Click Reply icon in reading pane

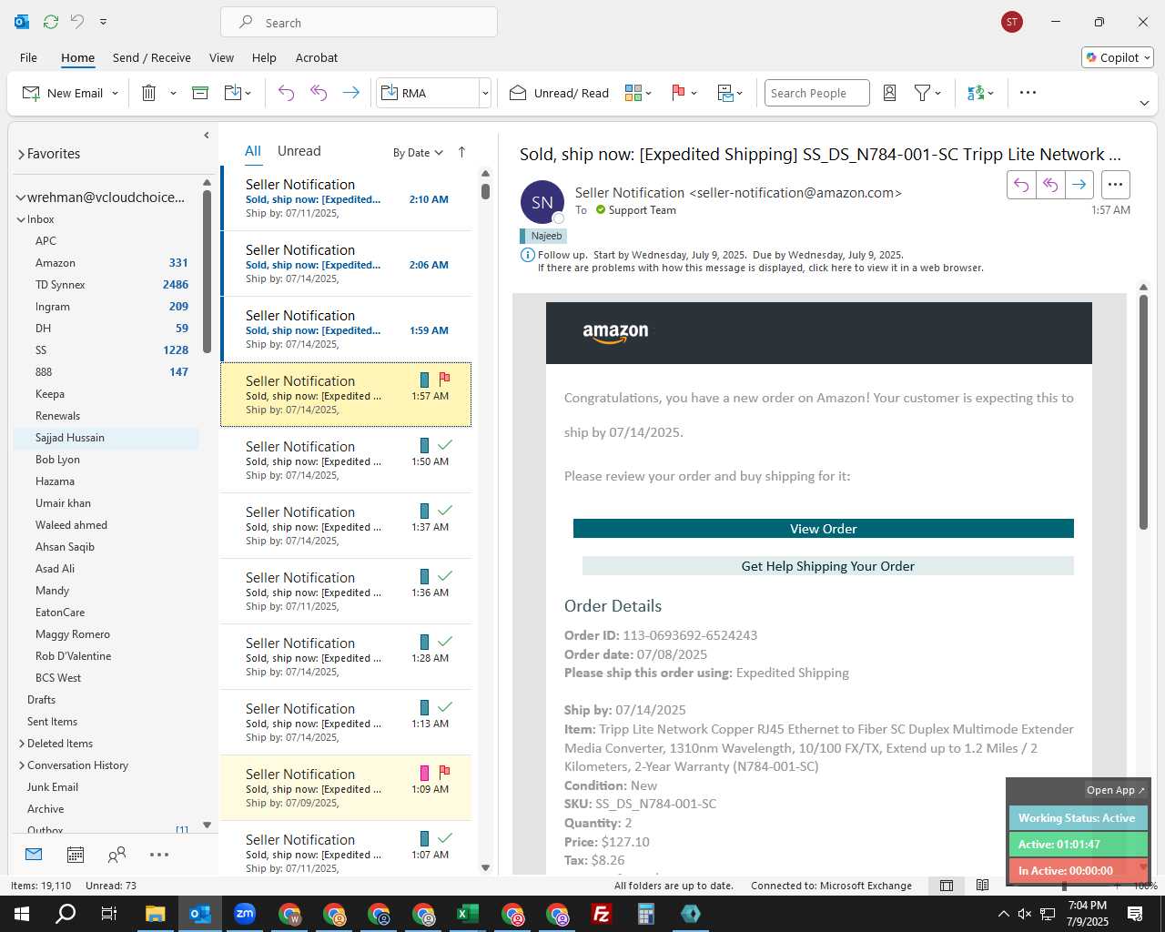coord(1021,185)
